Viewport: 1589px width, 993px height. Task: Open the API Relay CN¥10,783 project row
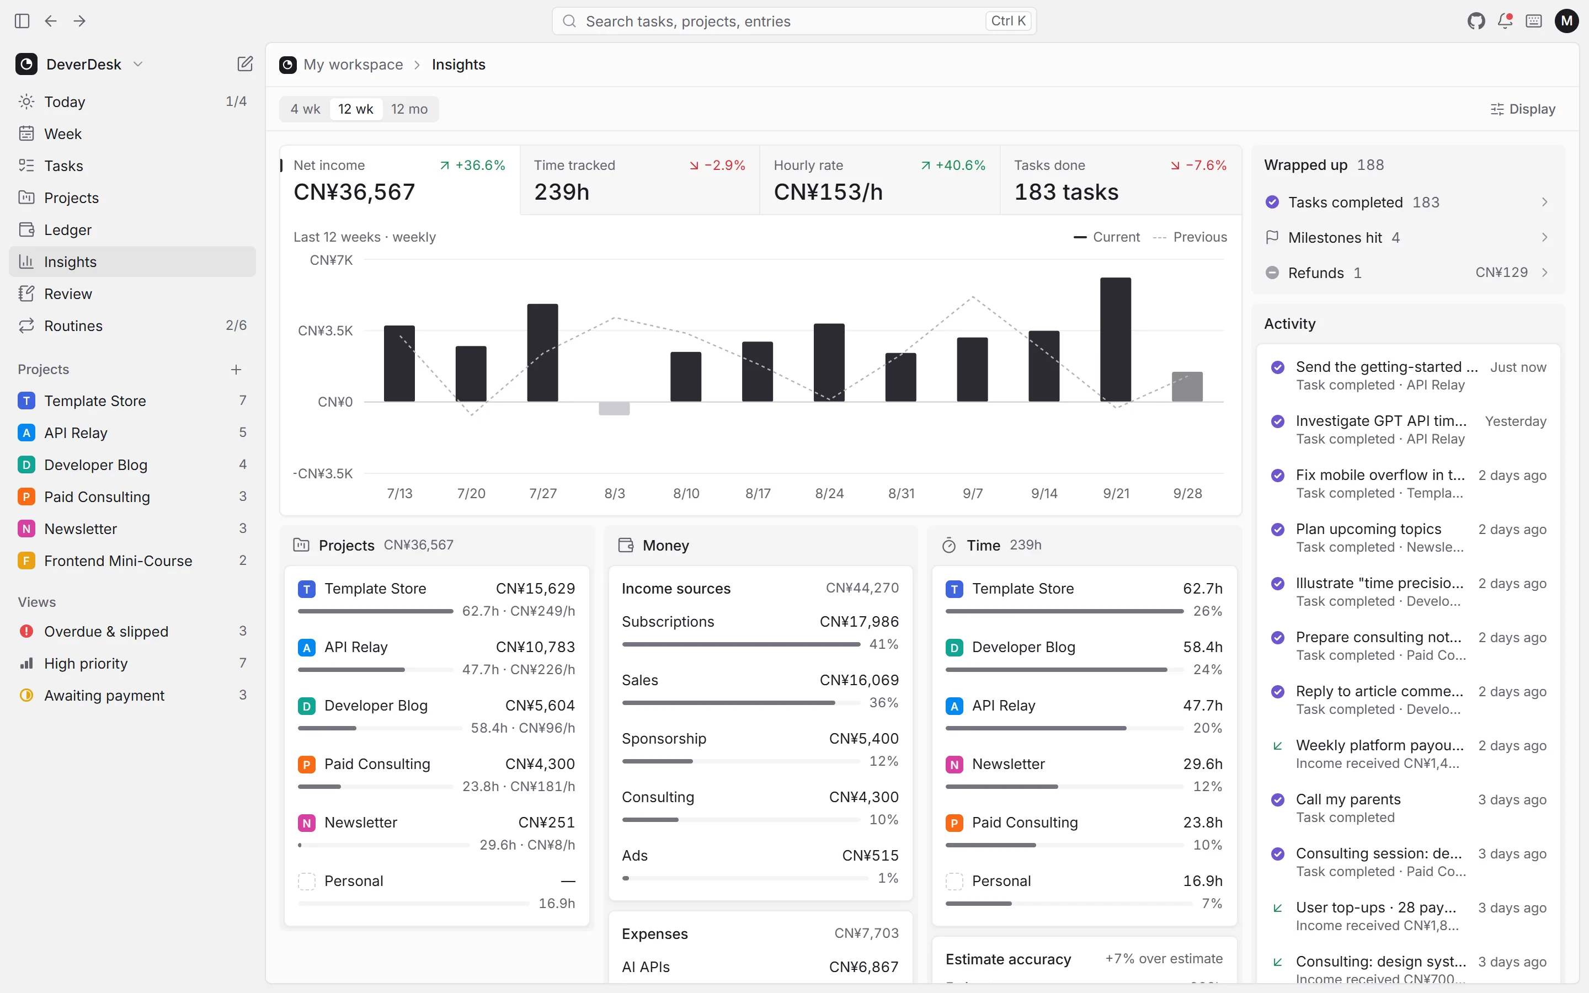coord(436,658)
